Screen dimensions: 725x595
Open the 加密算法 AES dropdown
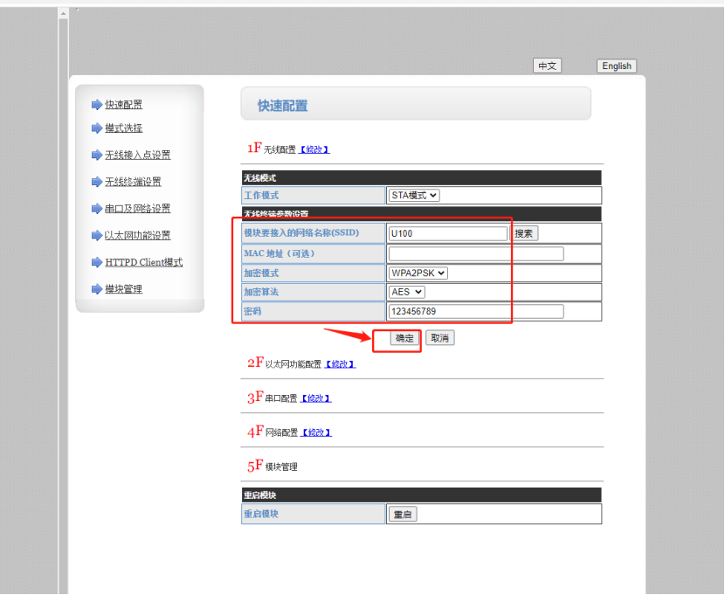407,292
